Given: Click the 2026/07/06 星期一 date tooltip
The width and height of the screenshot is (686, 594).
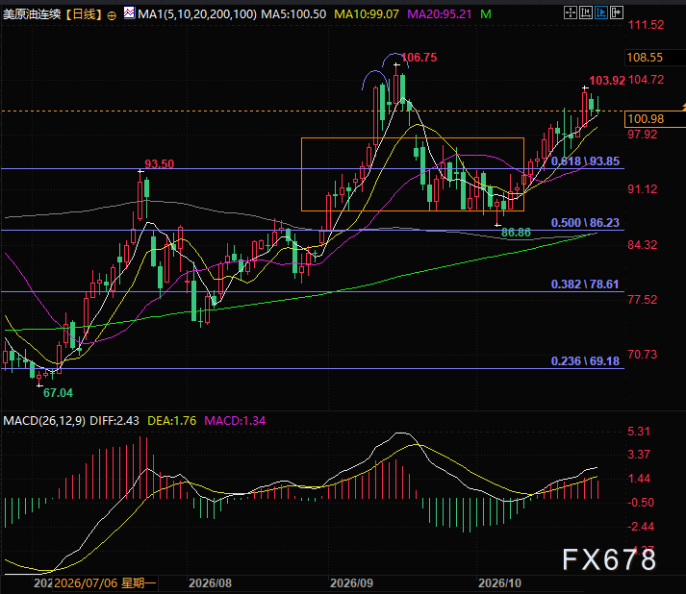Looking at the screenshot, I should pyautogui.click(x=105, y=583).
